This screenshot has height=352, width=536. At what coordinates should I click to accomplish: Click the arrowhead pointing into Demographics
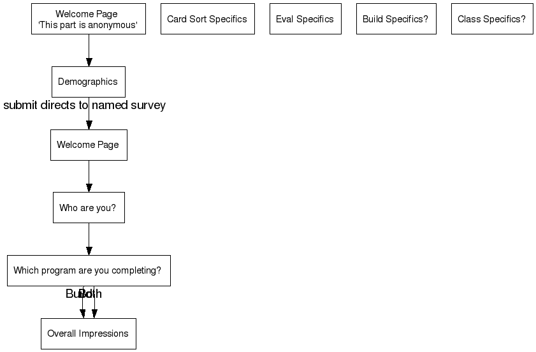[89, 62]
